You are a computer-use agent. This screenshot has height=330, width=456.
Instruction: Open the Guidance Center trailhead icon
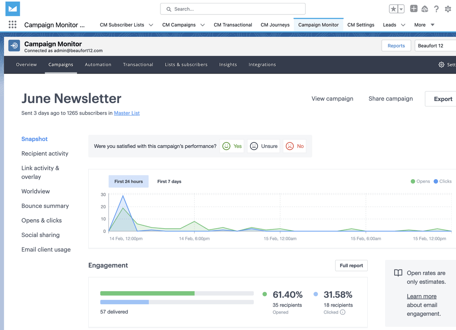[425, 8]
